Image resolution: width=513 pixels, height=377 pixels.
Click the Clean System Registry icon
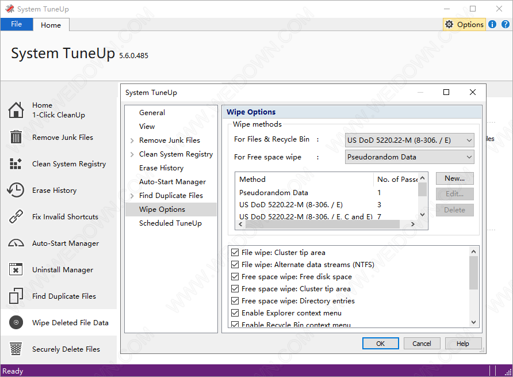click(x=16, y=163)
